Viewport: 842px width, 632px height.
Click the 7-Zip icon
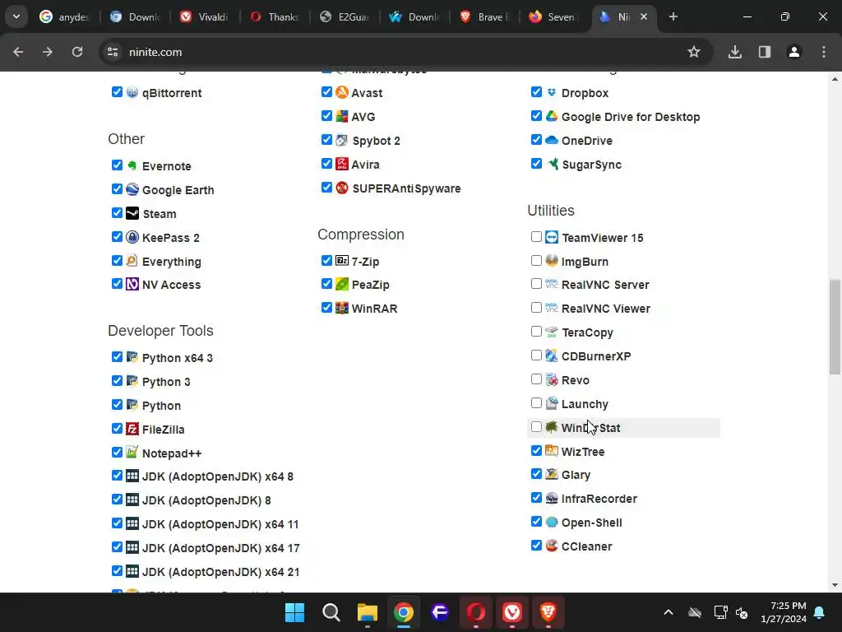tap(342, 261)
